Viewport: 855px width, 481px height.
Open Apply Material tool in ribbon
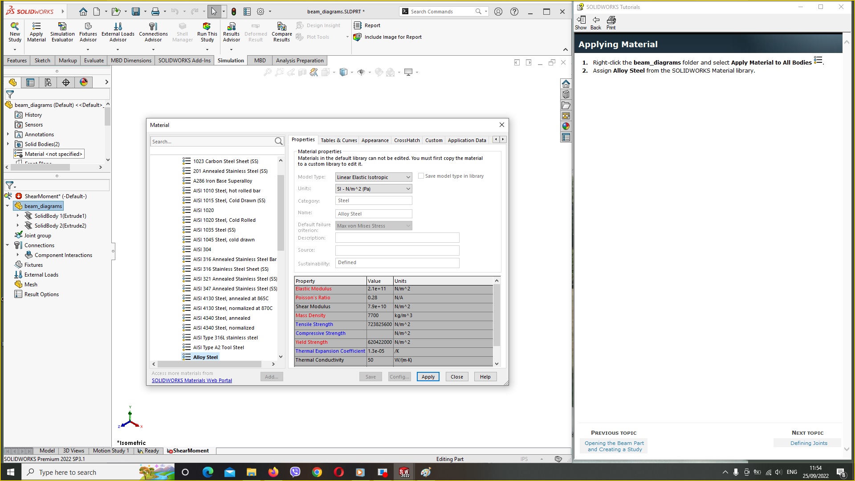coord(36,32)
